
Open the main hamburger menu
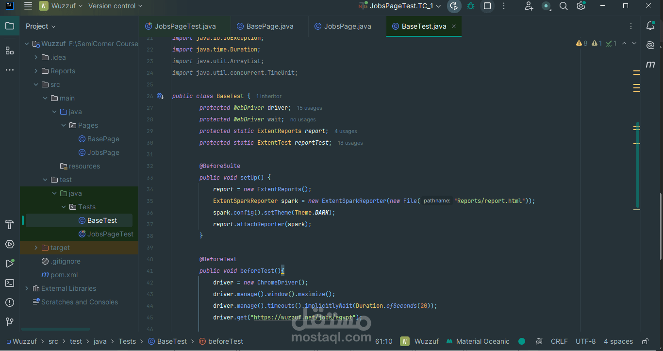(28, 6)
